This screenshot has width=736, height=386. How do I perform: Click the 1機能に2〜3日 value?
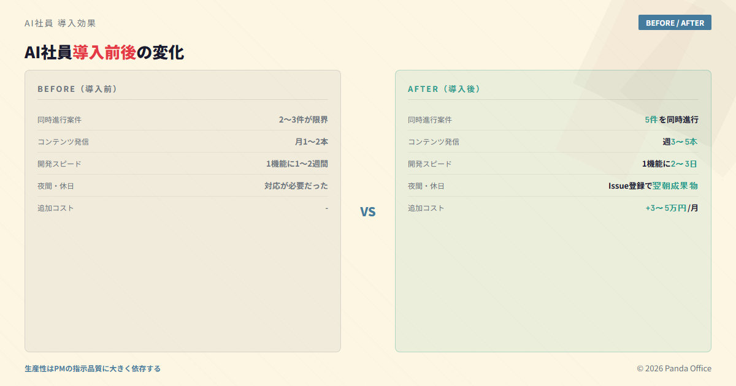click(x=670, y=164)
